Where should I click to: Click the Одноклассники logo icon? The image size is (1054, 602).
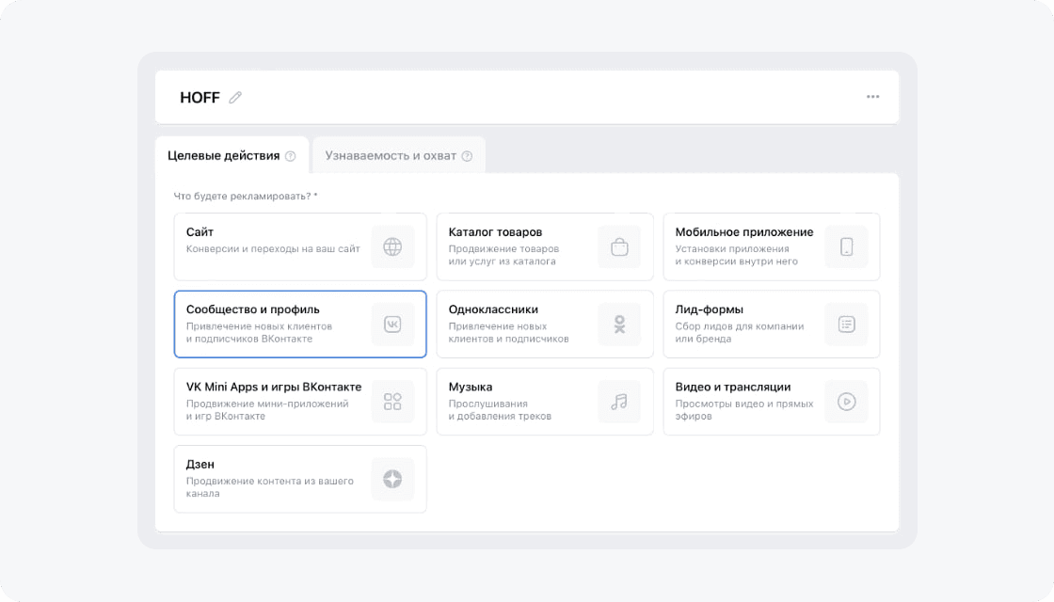pos(619,324)
